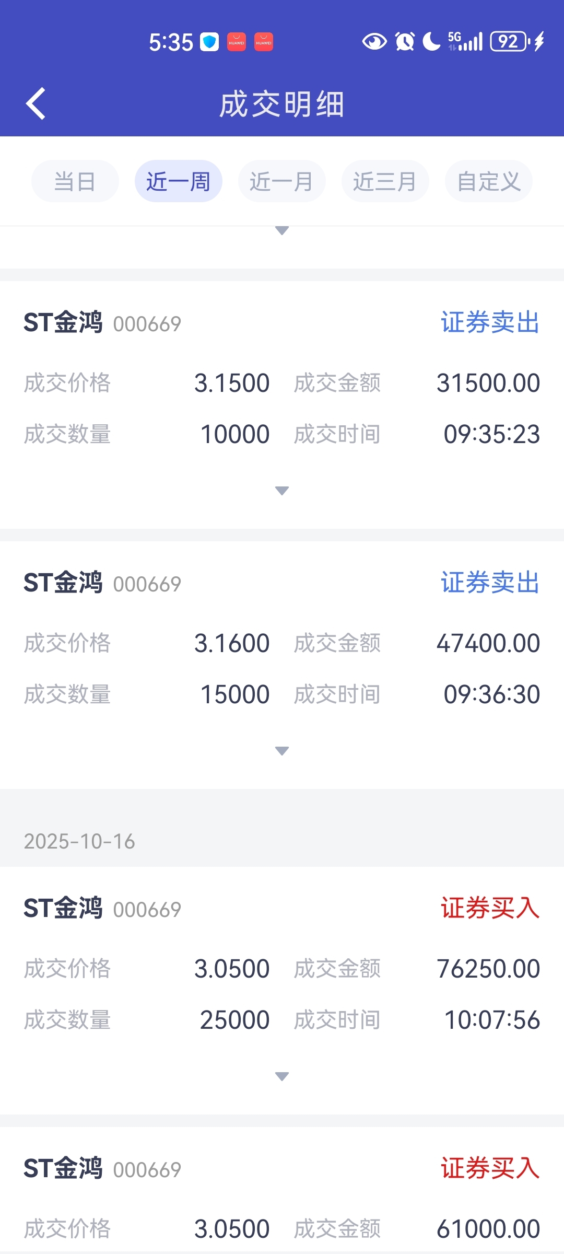Switch to the 近三月 filter
Screen dimensions: 564x1254
point(385,181)
